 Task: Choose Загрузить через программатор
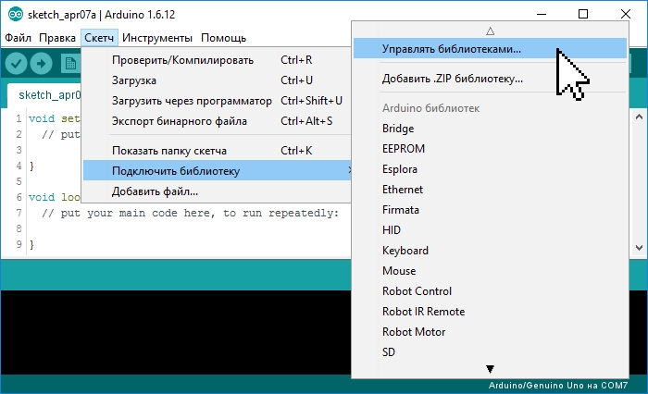coord(217,101)
